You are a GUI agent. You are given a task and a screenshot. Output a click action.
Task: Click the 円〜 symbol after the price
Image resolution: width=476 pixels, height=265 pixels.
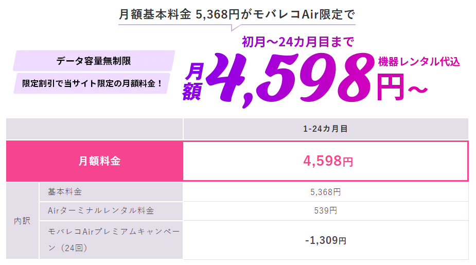click(x=402, y=87)
